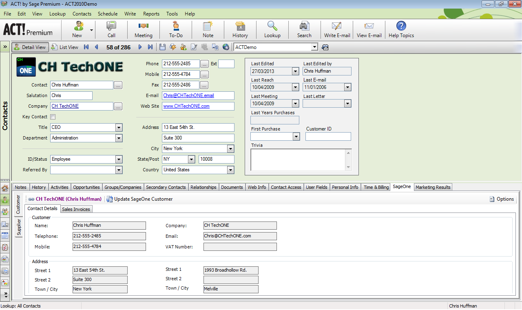
Task: Click the ellipsis button next to Phone
Action: (204, 64)
